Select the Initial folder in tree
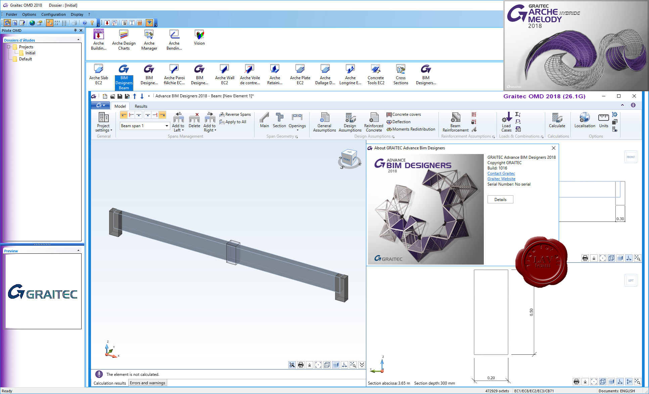This screenshot has width=649, height=394. 30,53
